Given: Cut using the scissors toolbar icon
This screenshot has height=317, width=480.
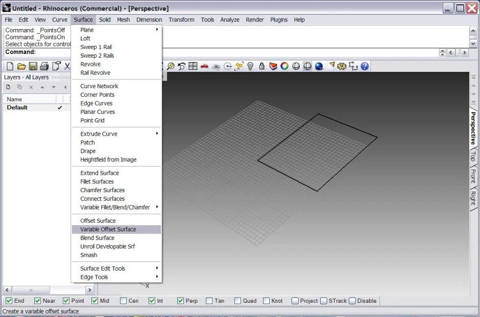Looking at the screenshot, I should 67,66.
